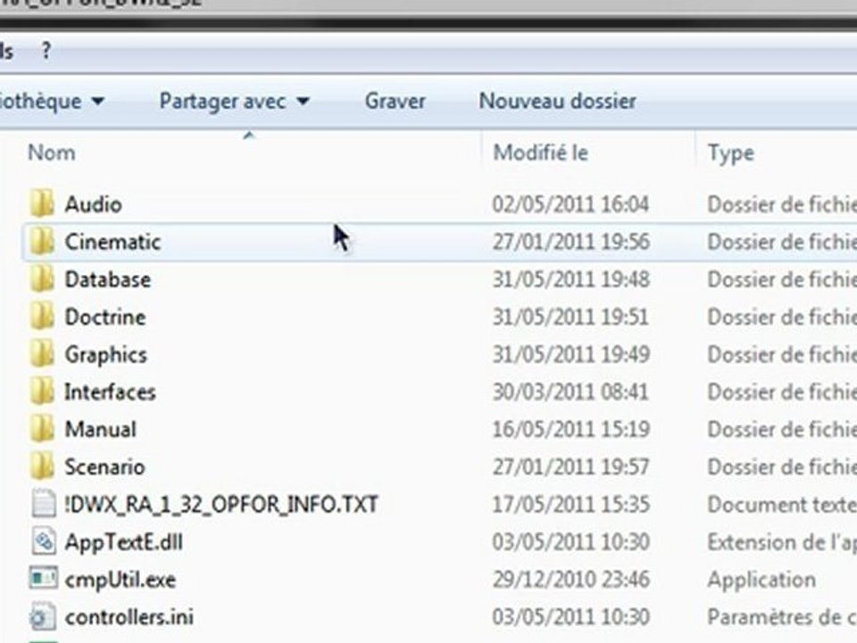Select the Manual folder name
This screenshot has height=643, width=857.
click(101, 430)
